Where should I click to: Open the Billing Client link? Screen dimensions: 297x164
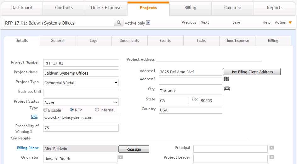[28, 148]
